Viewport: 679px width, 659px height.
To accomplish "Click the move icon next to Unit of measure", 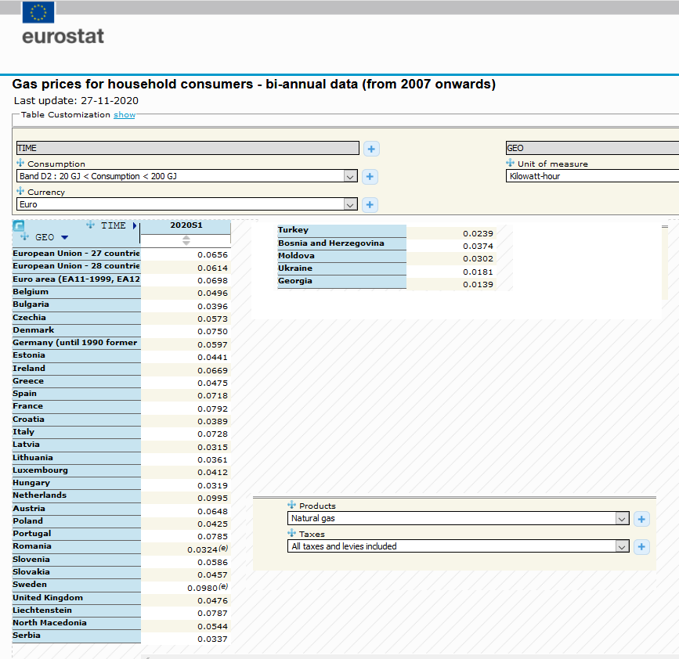I will [x=511, y=163].
